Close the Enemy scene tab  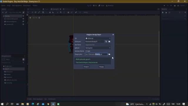61,9
